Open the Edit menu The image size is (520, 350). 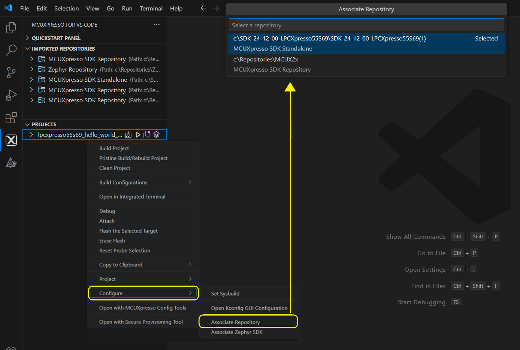pos(42,8)
